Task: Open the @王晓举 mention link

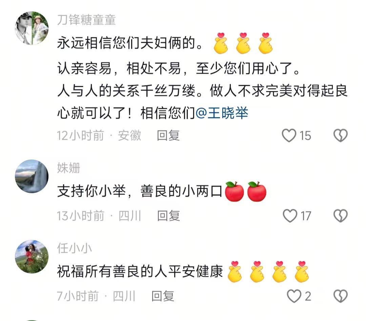Action: [222, 113]
